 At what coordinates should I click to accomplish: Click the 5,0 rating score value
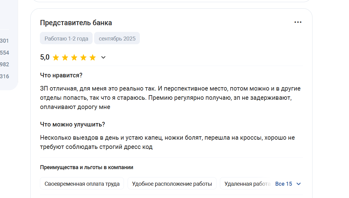pos(45,57)
